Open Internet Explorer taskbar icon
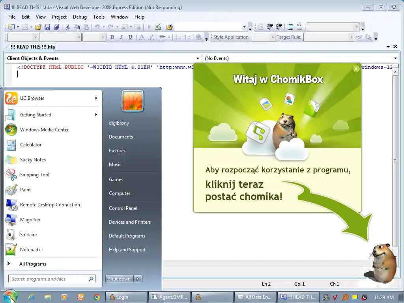 [32, 297]
